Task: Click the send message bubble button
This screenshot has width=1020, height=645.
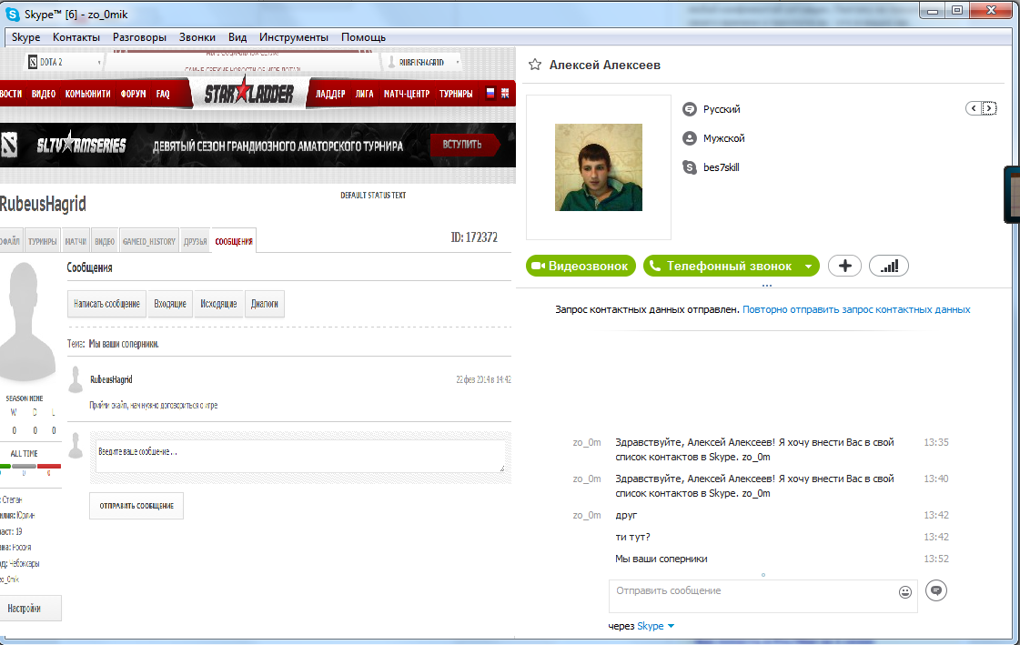Action: pyautogui.click(x=936, y=590)
